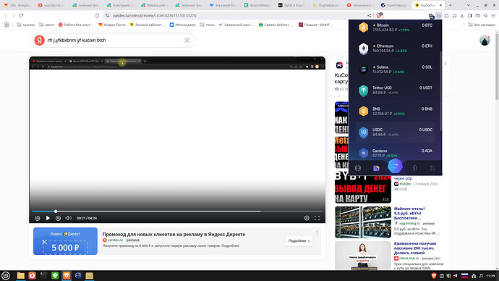
Task: Open the 'Сервис Pedant' bookmark
Action: (x=276, y=25)
